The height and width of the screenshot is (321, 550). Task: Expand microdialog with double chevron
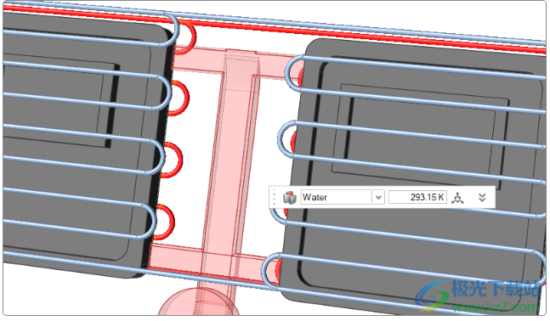tap(482, 197)
